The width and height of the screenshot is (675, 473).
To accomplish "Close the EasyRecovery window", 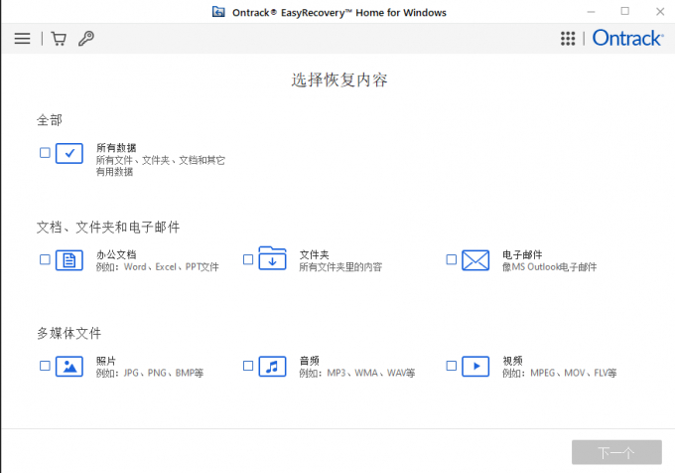I will click(x=660, y=12).
